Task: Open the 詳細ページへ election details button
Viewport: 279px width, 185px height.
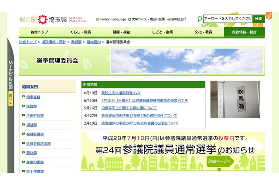Action: 220,161
